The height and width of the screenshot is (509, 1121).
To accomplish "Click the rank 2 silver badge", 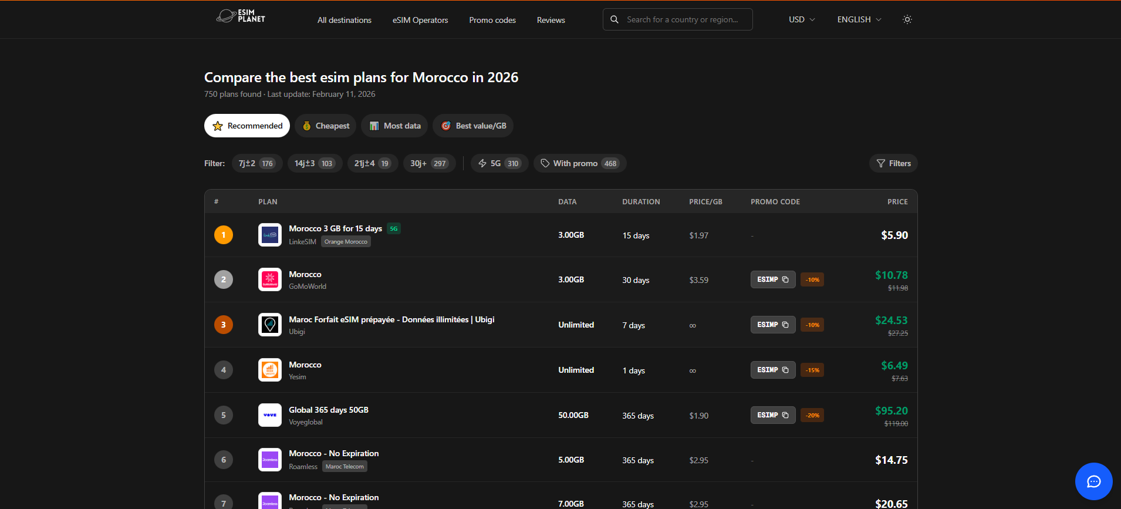I will 224,279.
